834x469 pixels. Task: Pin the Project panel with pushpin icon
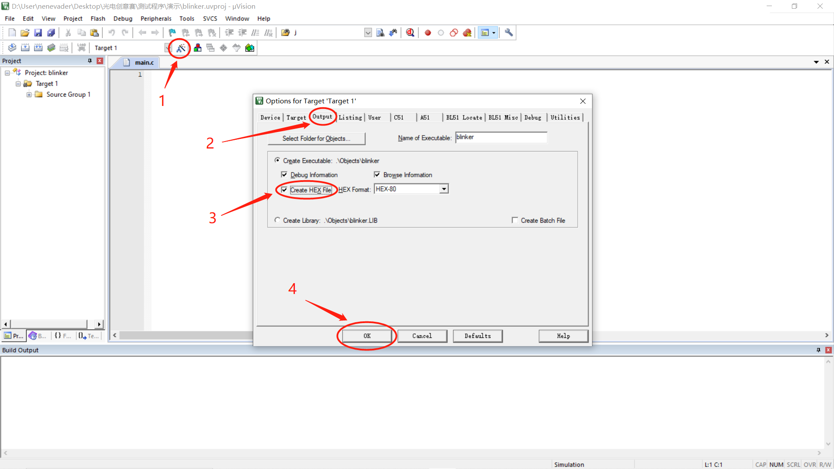tap(90, 61)
